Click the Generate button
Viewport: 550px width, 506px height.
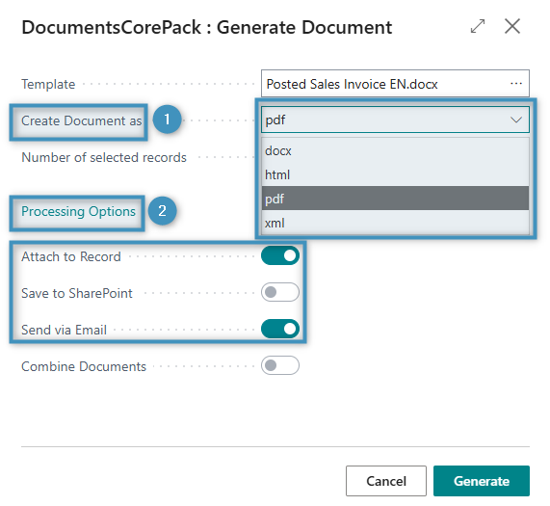click(x=482, y=481)
